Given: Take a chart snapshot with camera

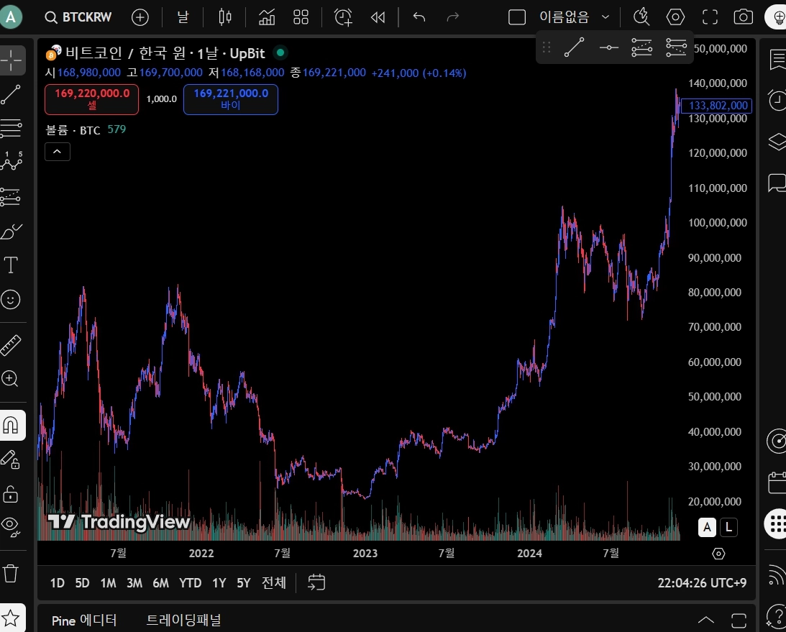Looking at the screenshot, I should [x=744, y=17].
